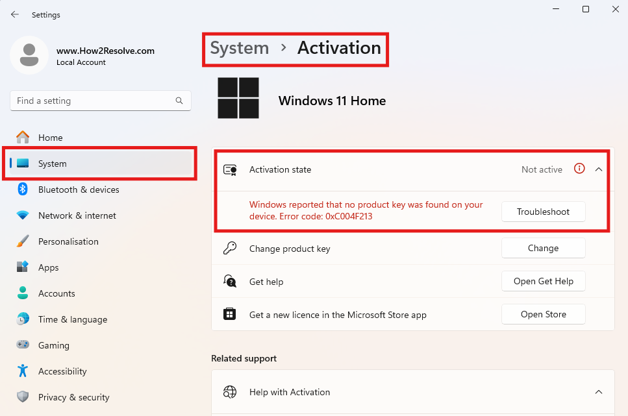This screenshot has width=628, height=416.
Task: Open the Home settings page
Action: tap(100, 138)
